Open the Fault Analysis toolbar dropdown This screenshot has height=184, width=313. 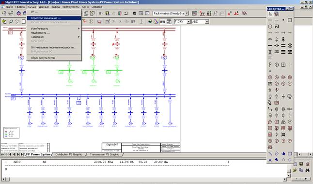(187, 14)
